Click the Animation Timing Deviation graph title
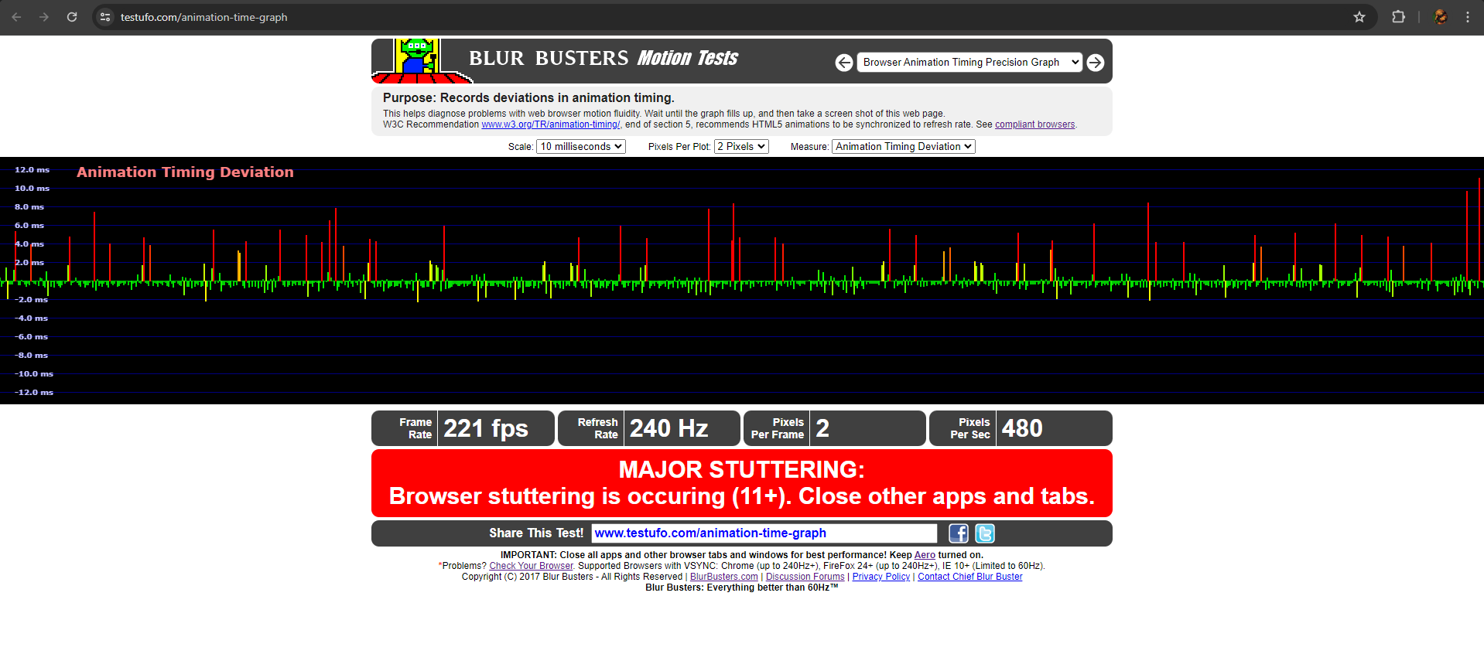 click(x=185, y=172)
